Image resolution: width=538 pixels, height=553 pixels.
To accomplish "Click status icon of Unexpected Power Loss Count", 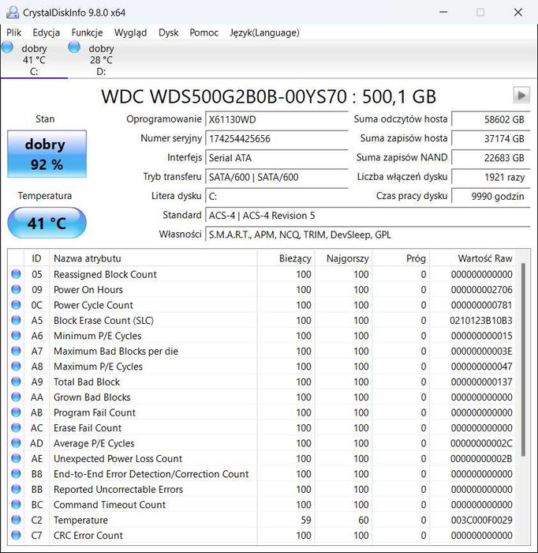I will click(x=16, y=458).
